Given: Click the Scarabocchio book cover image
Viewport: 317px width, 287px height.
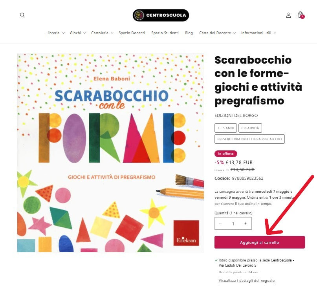Looking at the screenshot, I should click(111, 153).
